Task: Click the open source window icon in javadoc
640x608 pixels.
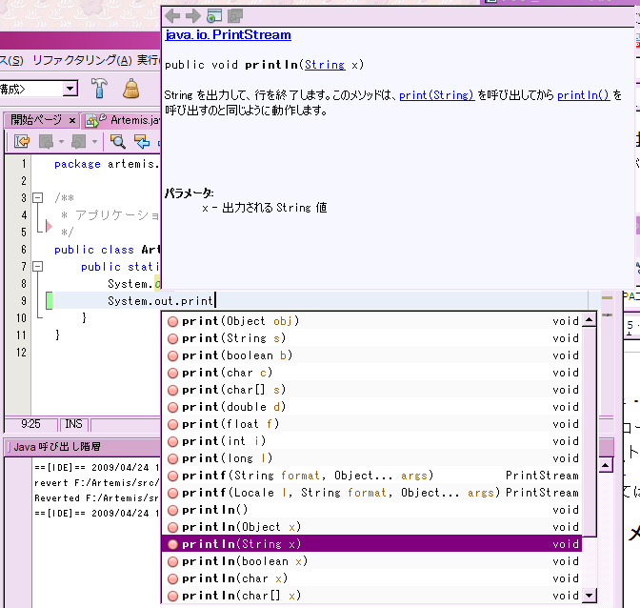Action: (x=235, y=16)
